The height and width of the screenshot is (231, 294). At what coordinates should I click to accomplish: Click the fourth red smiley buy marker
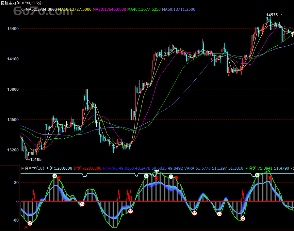point(194,213)
